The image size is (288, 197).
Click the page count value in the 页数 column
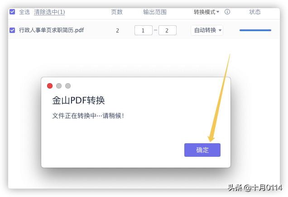click(117, 30)
